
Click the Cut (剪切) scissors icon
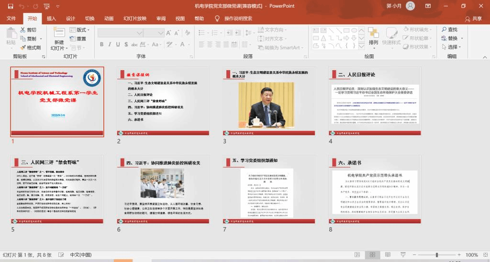tap(23, 30)
